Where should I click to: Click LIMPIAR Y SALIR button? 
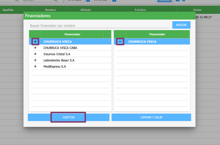(151, 117)
